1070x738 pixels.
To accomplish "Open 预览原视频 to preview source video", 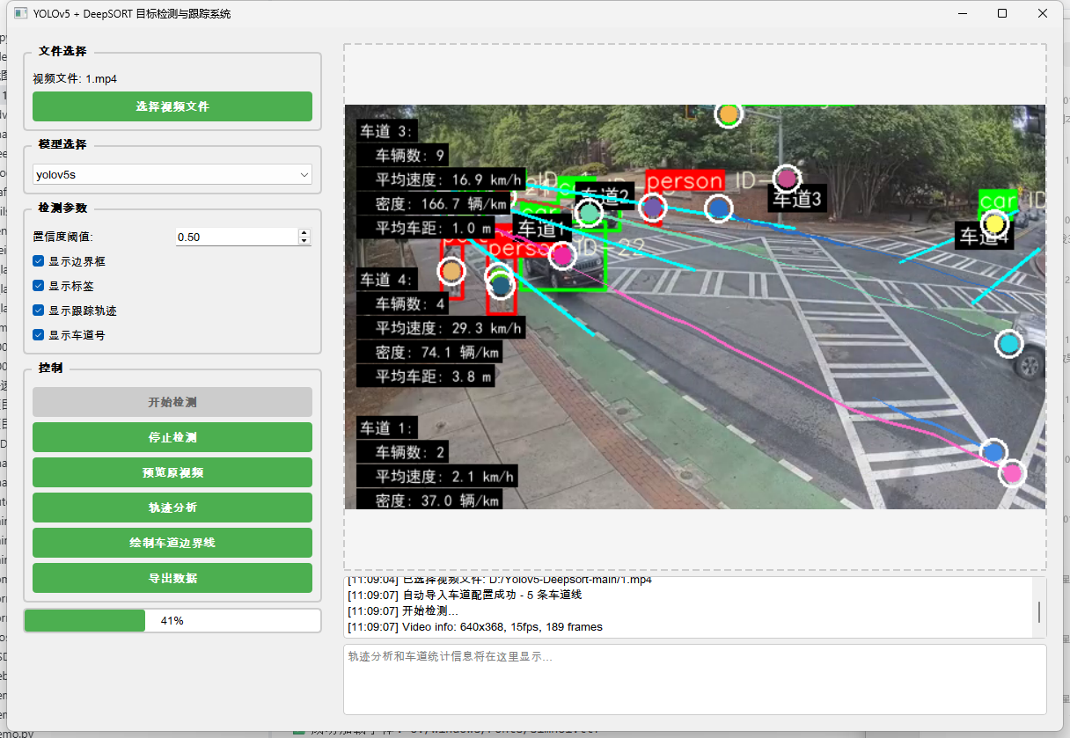I will tap(172, 472).
